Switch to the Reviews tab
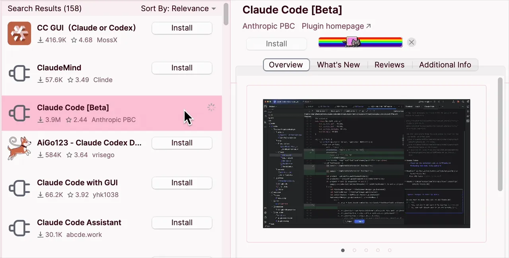The image size is (509, 258). (x=389, y=65)
